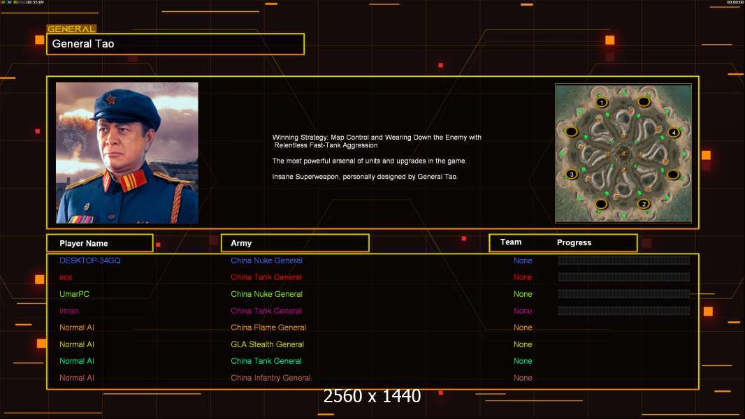Click the China Flame General army entry

(268, 328)
